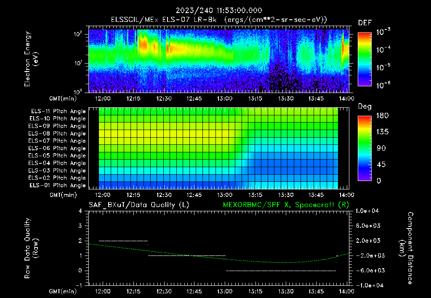This screenshot has height=298, width=431.
Task: Select the ELS-03 Pitch Angle row label
Action: pos(57,170)
